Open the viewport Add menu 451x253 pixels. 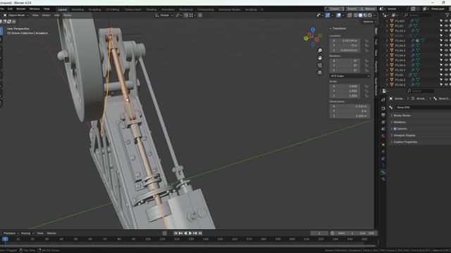coord(56,15)
